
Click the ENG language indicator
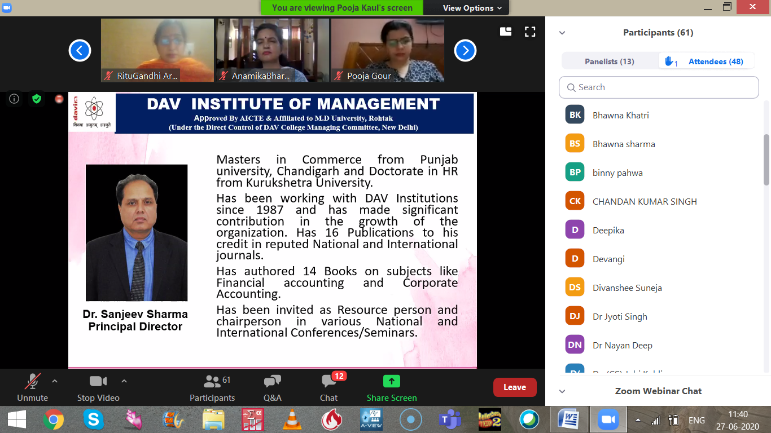click(696, 420)
